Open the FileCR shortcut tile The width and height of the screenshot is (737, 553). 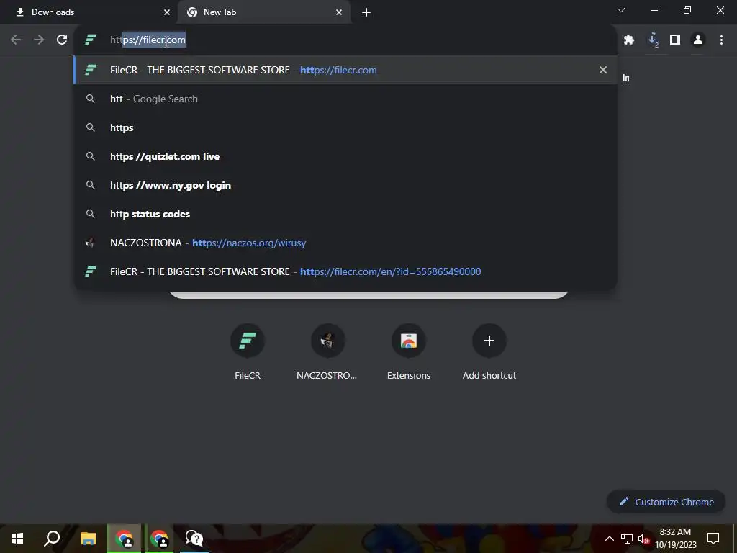(248, 351)
